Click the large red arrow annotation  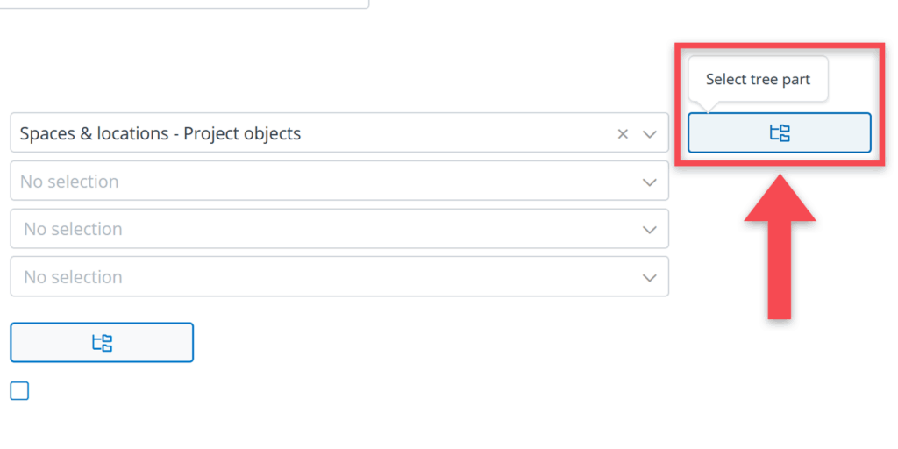pyautogui.click(x=780, y=254)
